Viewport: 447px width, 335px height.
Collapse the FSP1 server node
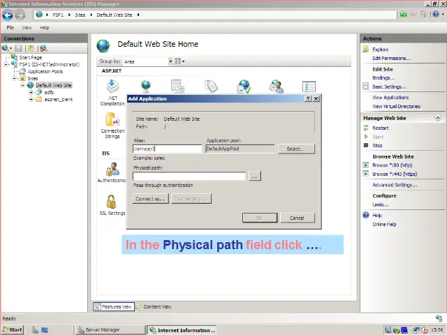click(6, 64)
